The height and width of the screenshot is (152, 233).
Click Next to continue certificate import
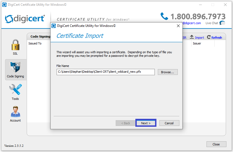pyautogui.click(x=146, y=123)
